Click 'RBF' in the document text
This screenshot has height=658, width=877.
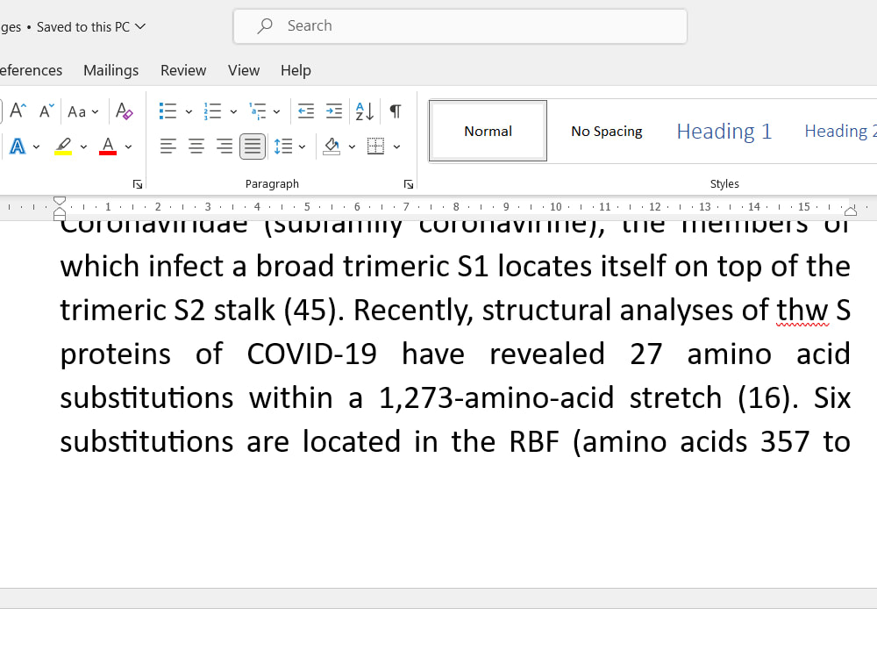[534, 441]
